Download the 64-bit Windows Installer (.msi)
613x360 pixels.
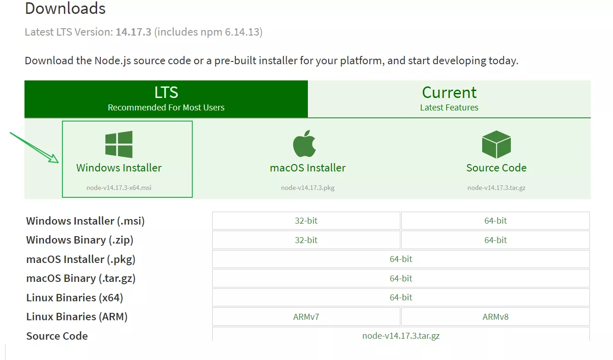click(495, 220)
